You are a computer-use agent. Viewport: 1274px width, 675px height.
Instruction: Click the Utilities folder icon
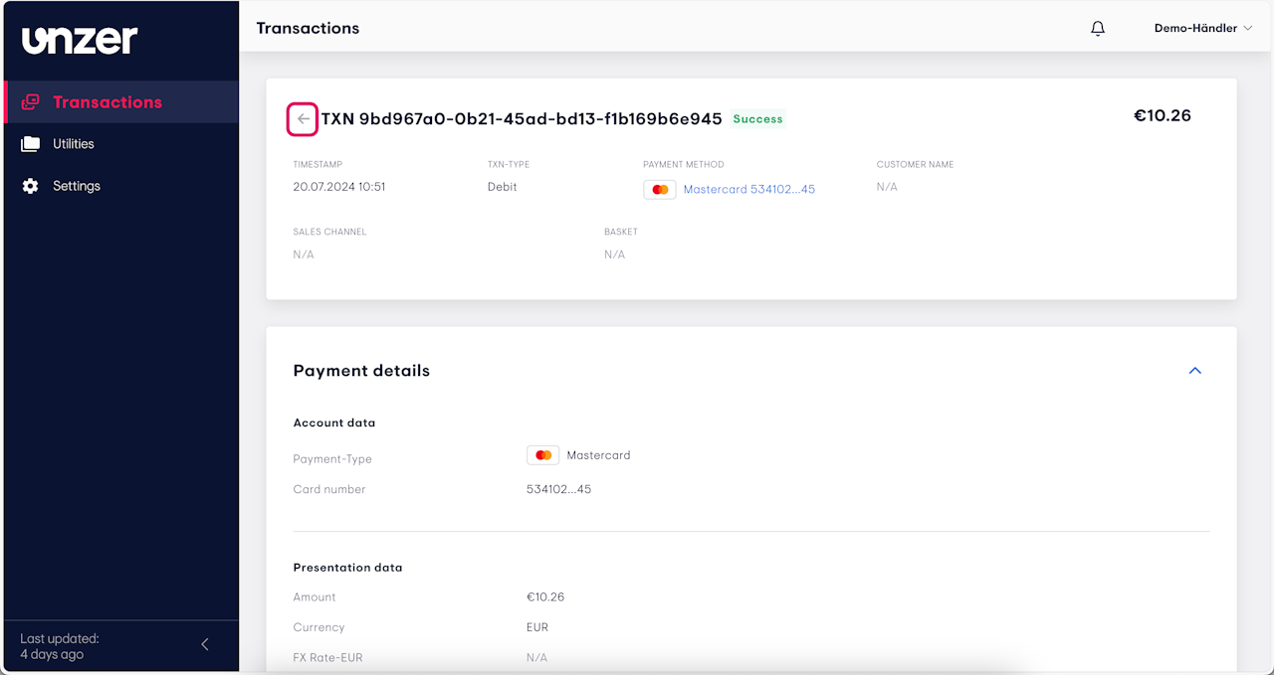(31, 144)
